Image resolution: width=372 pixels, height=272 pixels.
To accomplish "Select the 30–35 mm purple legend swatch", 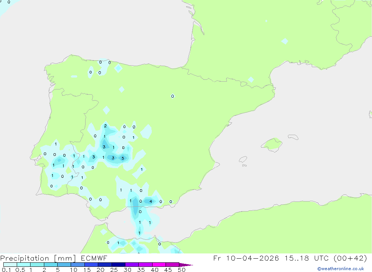I will [132, 265].
